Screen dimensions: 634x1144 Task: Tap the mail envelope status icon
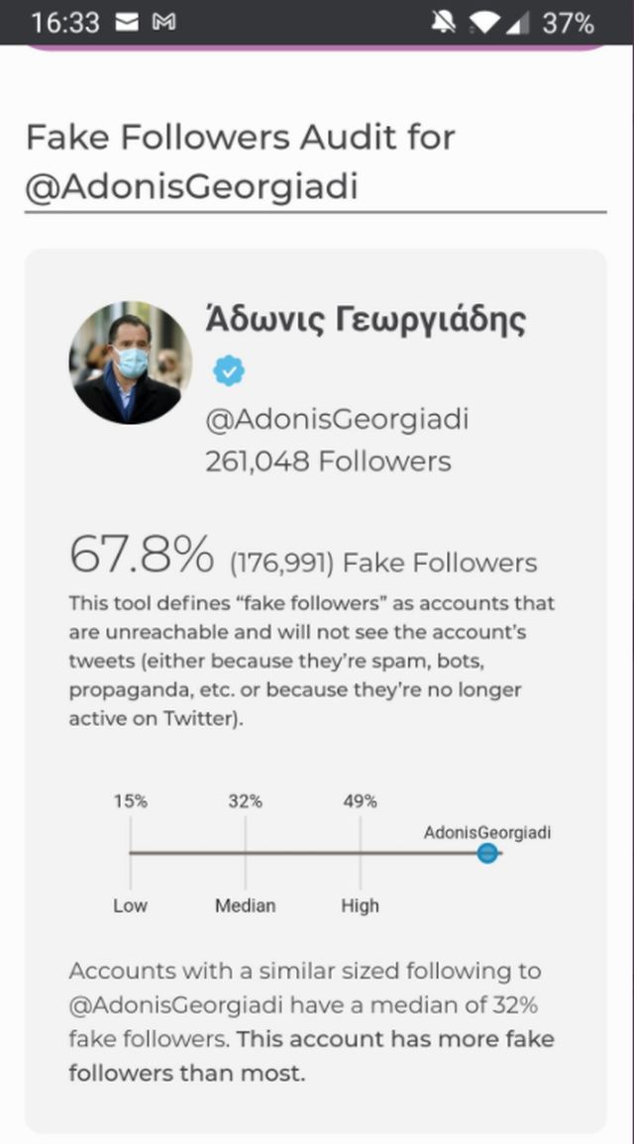128,22
